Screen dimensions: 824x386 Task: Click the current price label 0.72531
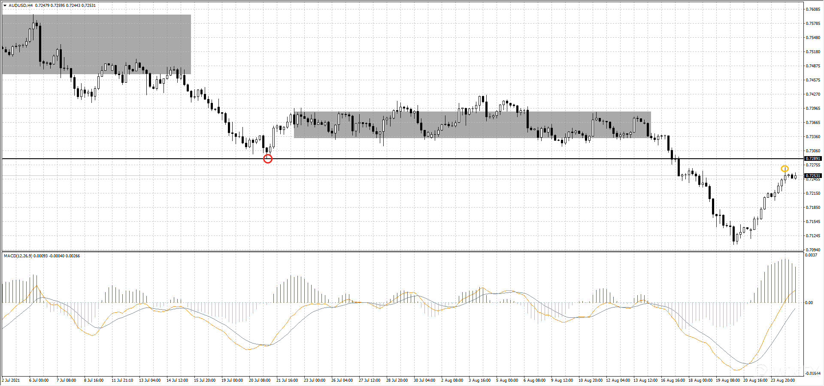[x=813, y=176]
